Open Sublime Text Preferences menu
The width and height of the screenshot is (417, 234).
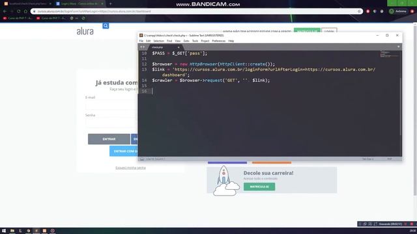pyautogui.click(x=219, y=41)
